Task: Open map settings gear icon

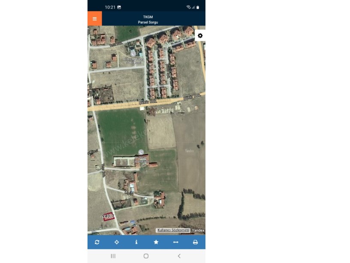Action: coord(200,36)
